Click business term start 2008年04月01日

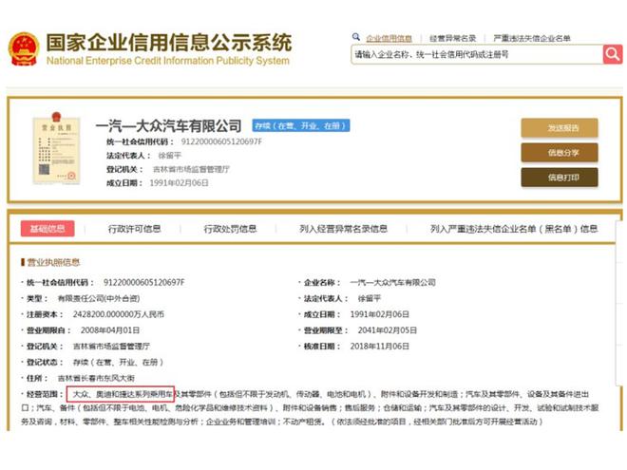[x=110, y=330]
